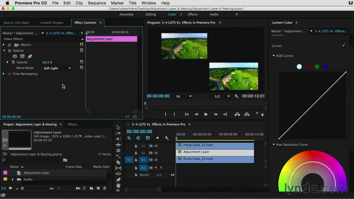The image size is (354, 199).
Task: Open the Blend Mode dropdown
Action: point(57,68)
